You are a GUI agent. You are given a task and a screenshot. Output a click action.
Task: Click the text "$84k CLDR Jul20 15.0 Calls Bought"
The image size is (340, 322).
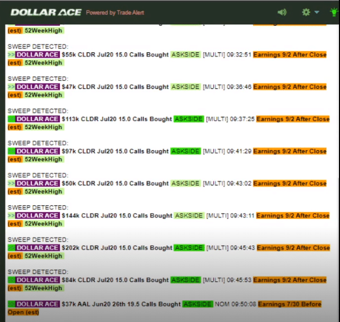[x=115, y=280]
